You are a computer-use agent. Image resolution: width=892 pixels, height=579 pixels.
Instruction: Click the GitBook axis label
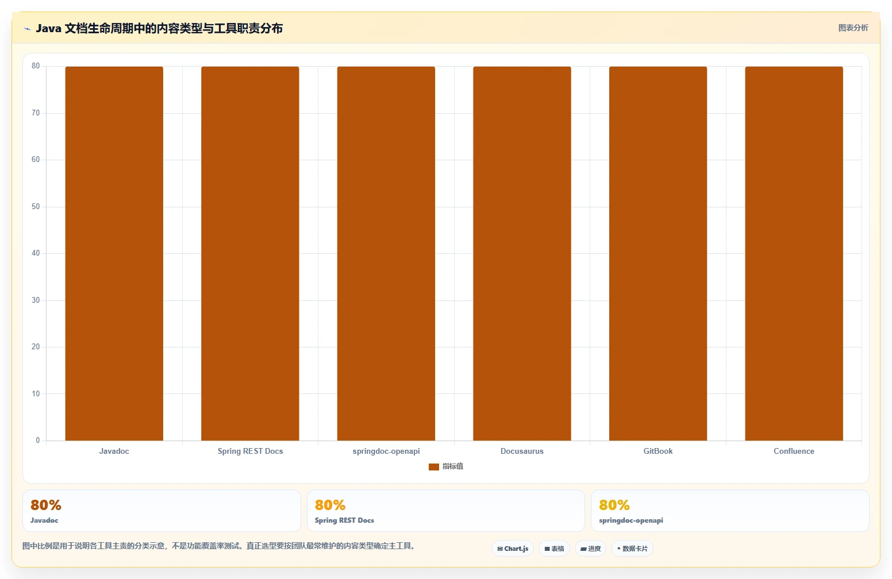pos(658,451)
